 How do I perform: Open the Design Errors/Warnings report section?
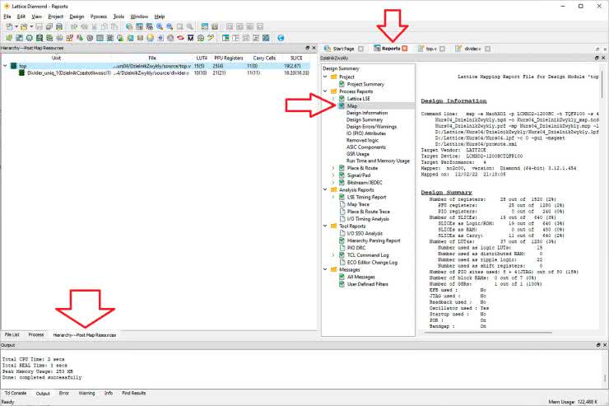[372, 126]
